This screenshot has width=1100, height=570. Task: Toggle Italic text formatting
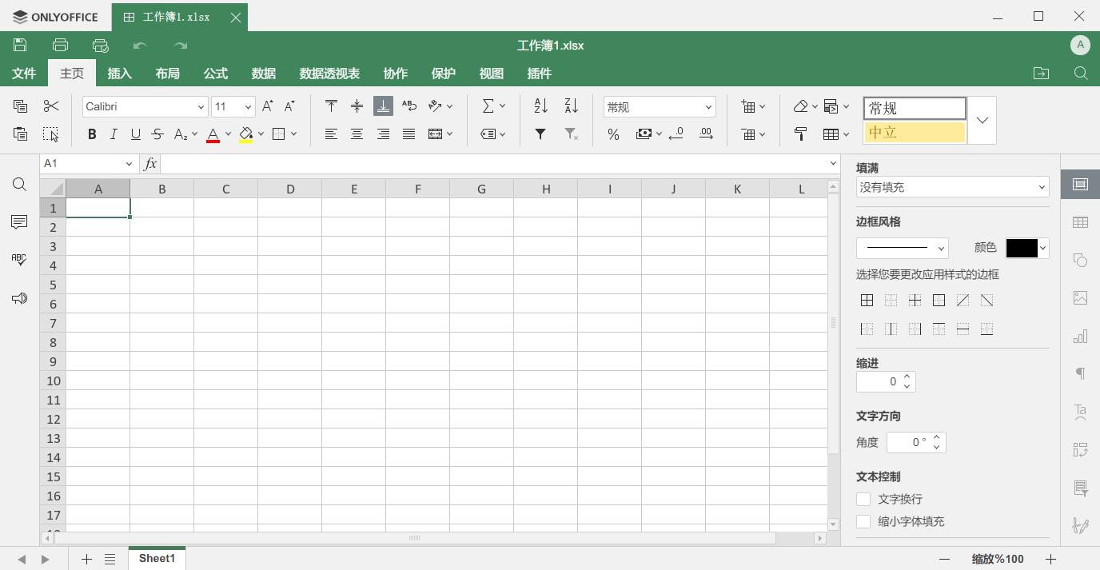(114, 134)
